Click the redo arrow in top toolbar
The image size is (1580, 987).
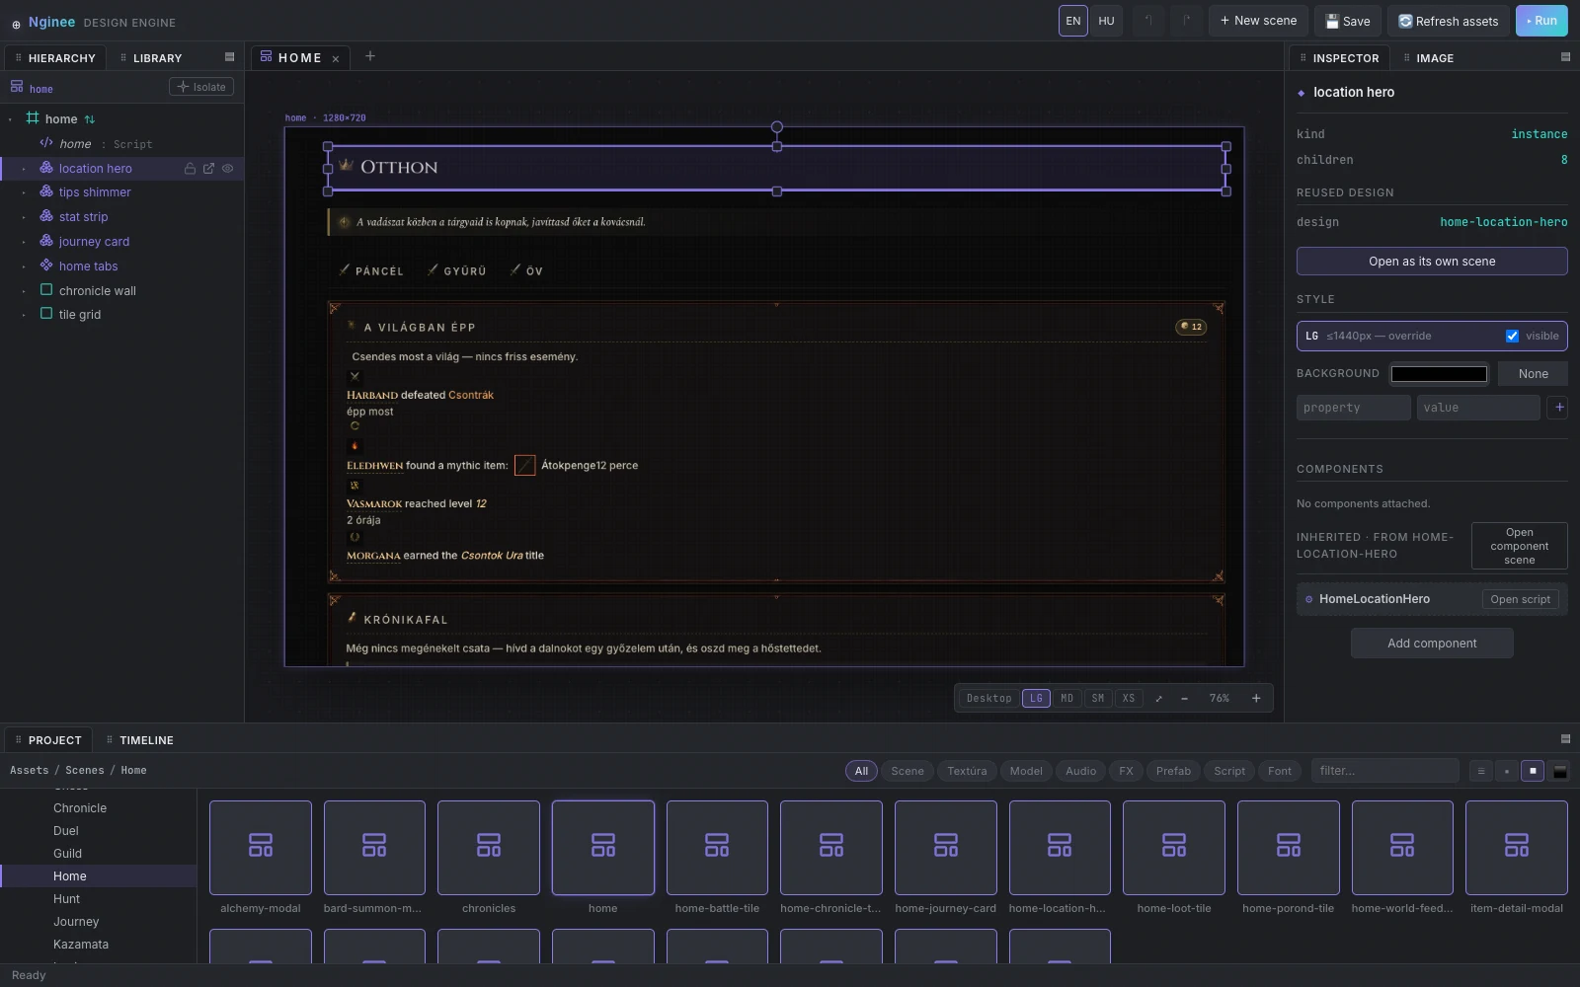click(1186, 21)
